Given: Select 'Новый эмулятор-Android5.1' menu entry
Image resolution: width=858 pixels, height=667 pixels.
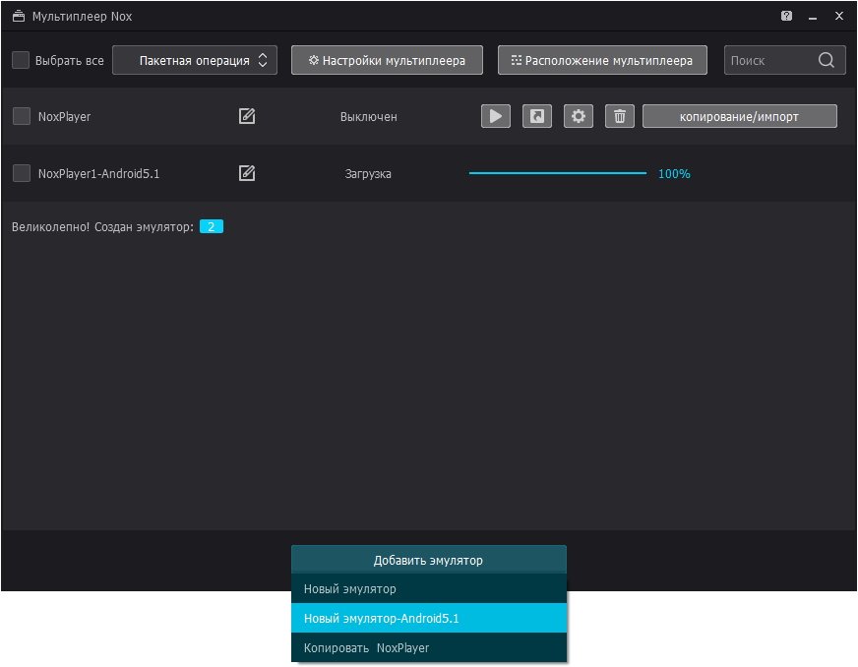Looking at the screenshot, I should [428, 618].
